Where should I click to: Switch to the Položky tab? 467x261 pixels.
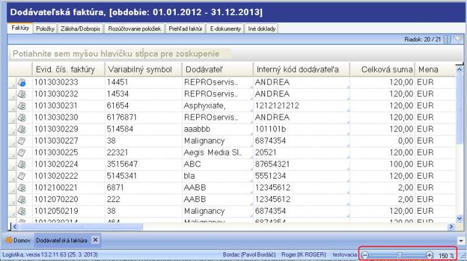click(46, 29)
